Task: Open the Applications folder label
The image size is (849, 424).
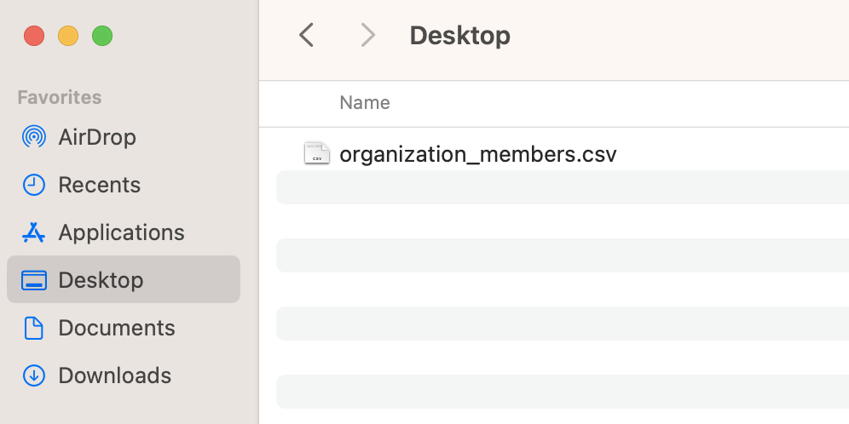Action: click(x=121, y=232)
